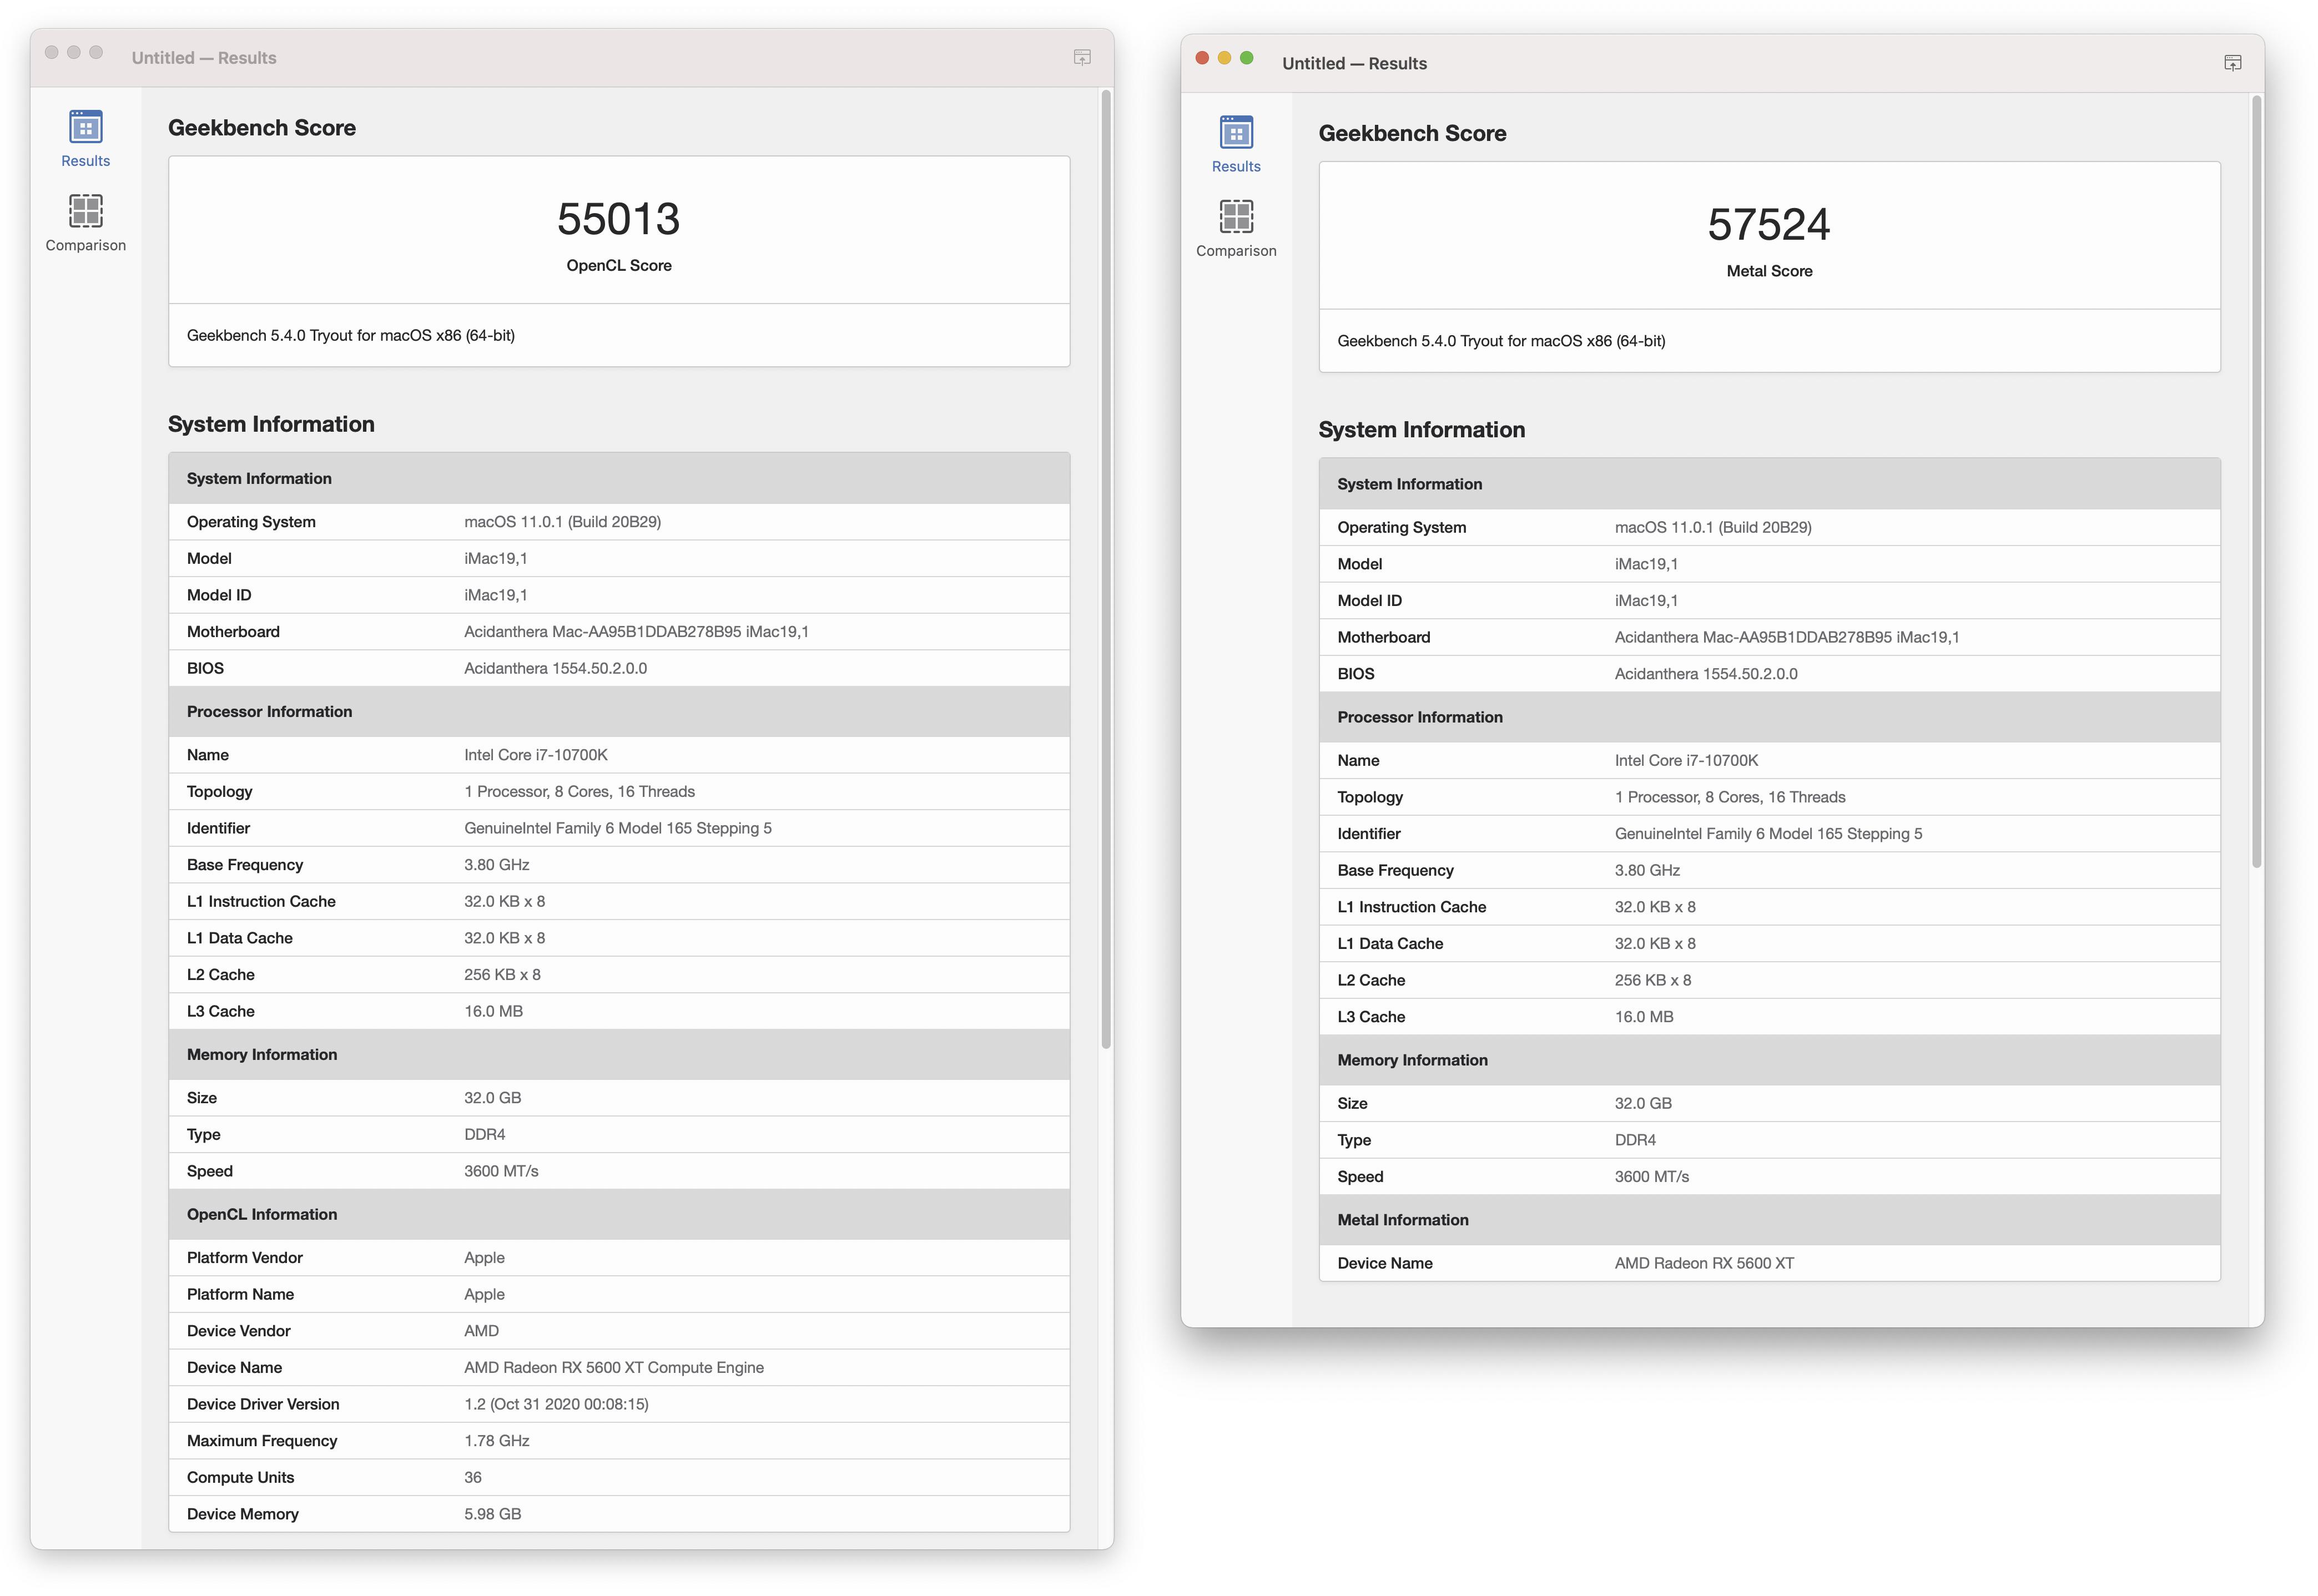This screenshot has width=2318, height=1596.
Task: Close the inactive OpenCL score window
Action: click(51, 52)
